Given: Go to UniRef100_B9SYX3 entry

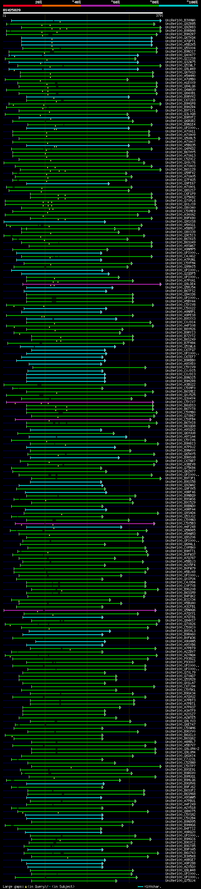Looking at the screenshot, I should (x=180, y=319).
